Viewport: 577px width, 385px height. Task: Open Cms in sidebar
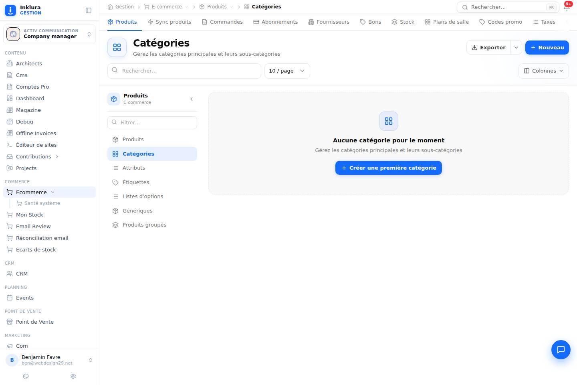(49, 75)
